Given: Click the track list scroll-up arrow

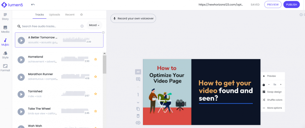Looking at the screenshot, I should click(x=105, y=53).
